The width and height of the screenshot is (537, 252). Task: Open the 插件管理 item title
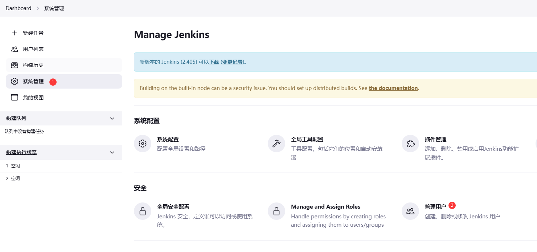coord(435,140)
